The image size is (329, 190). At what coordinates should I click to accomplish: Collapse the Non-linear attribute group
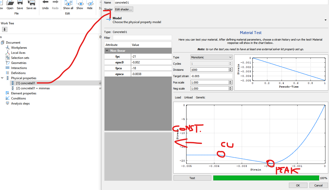(107, 51)
